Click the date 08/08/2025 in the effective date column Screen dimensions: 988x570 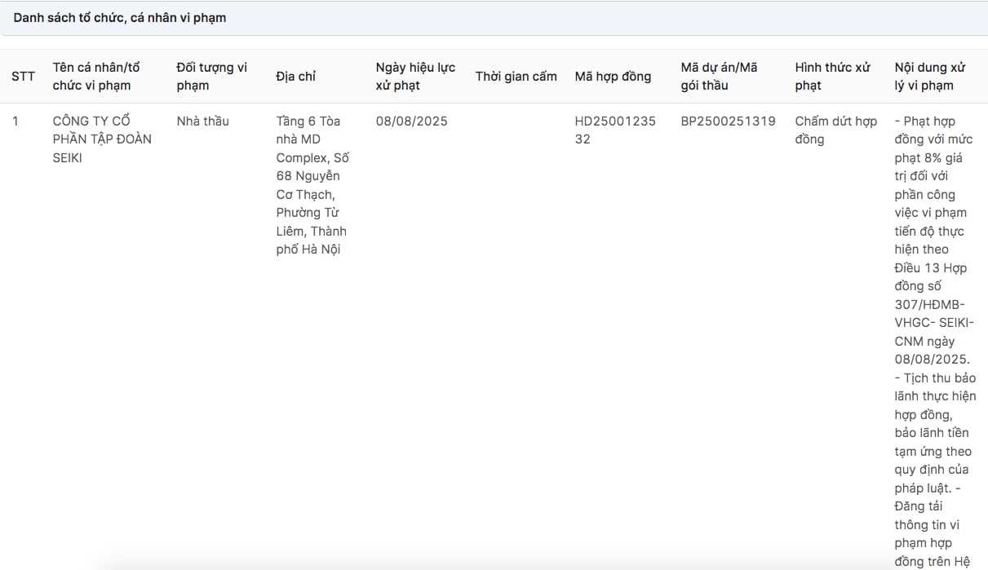click(412, 122)
